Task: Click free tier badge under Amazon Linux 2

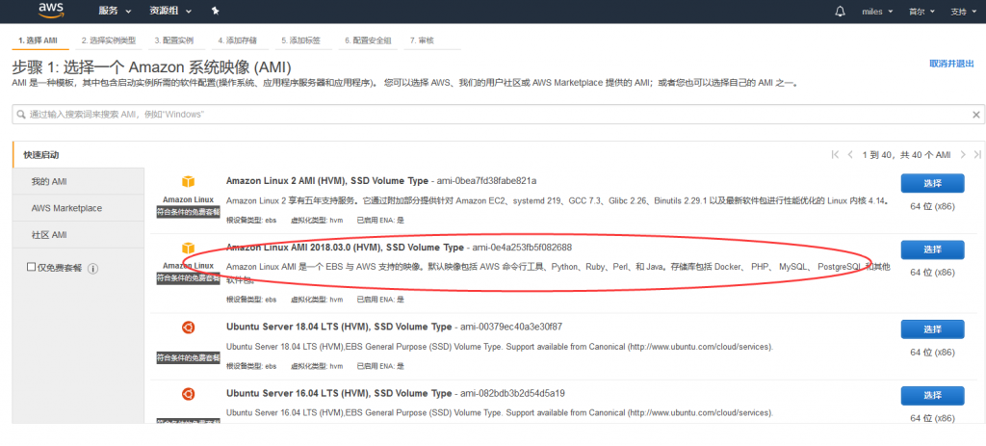Action: point(188,212)
